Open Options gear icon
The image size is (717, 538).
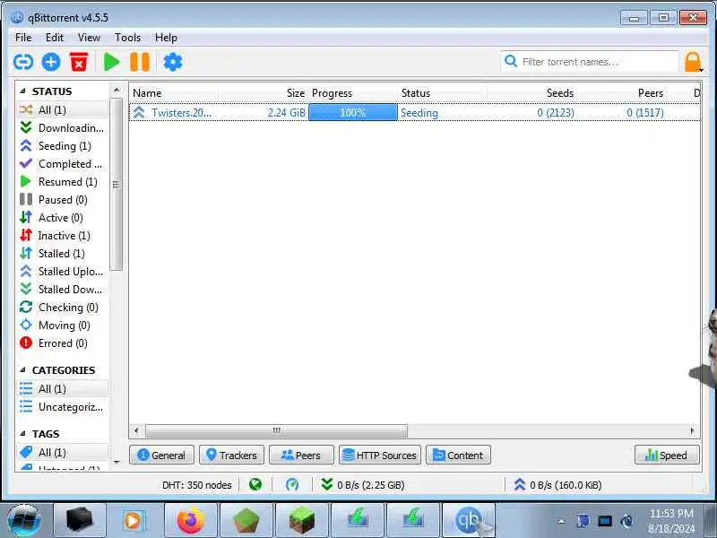172,62
